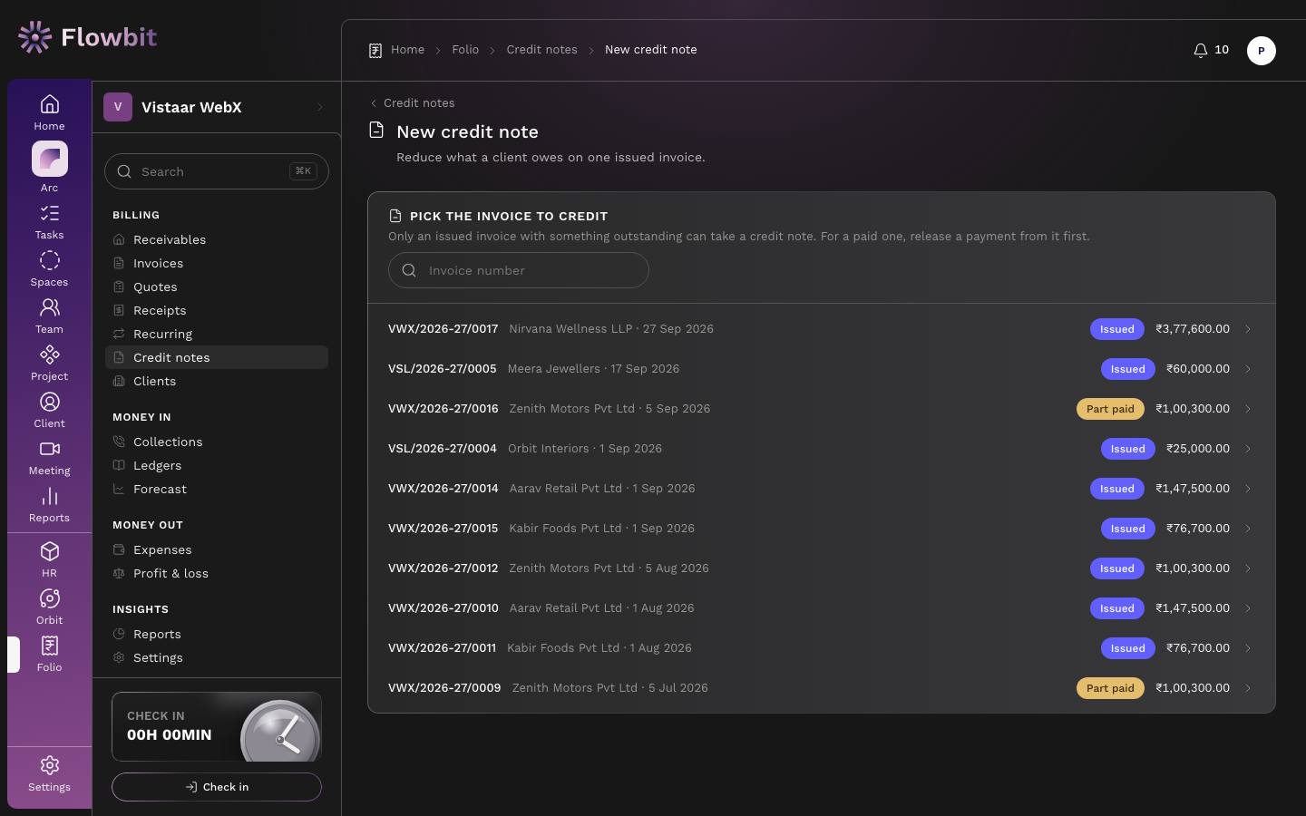
Task: Open Reports under Insights
Action: click(217, 634)
